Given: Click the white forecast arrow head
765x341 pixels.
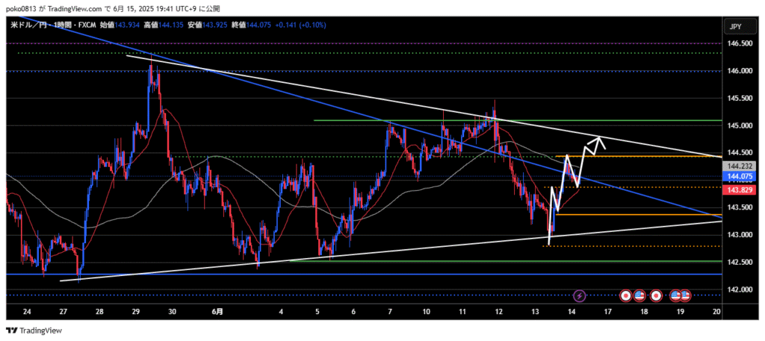Looking at the screenshot, I should click(601, 139).
